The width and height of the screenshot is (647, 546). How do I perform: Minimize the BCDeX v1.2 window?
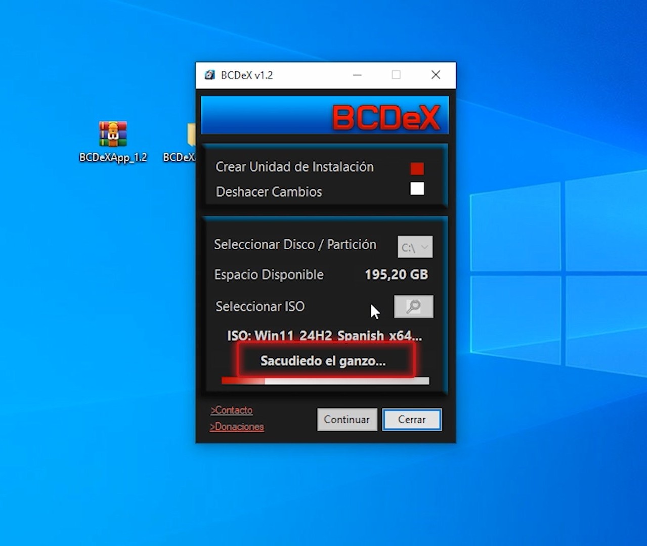point(357,75)
